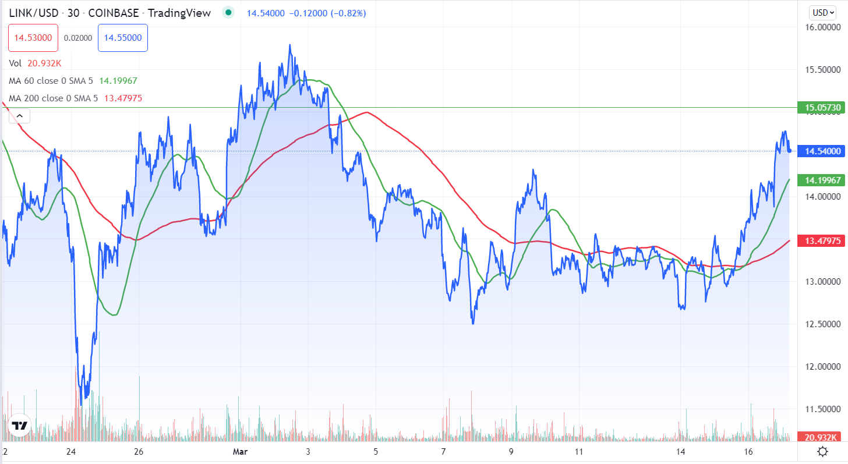Open chart settings gear icon
The width and height of the screenshot is (848, 464).
(x=823, y=451)
